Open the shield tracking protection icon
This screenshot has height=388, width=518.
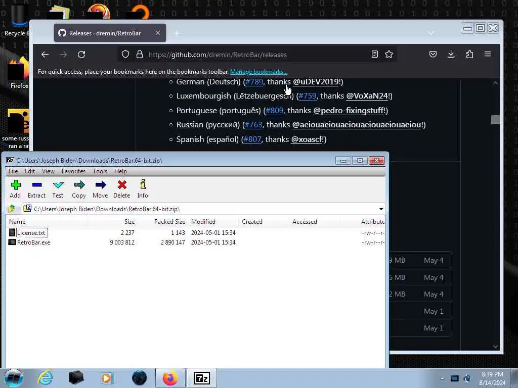(125, 55)
